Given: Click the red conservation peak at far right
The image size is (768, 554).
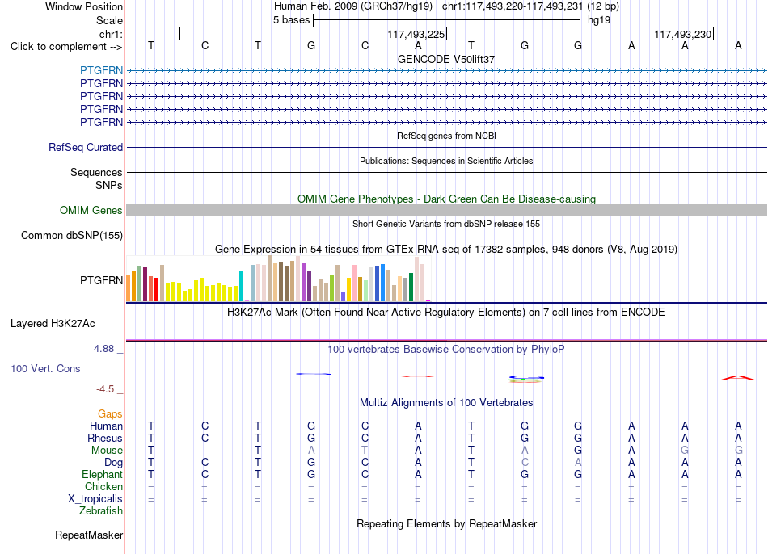Looking at the screenshot, I should [x=739, y=377].
